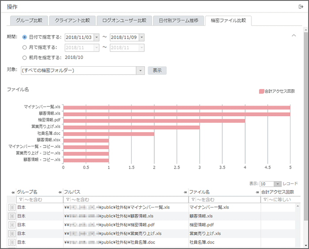Toggle 合計アクセス回数 legend swatch

(261, 91)
